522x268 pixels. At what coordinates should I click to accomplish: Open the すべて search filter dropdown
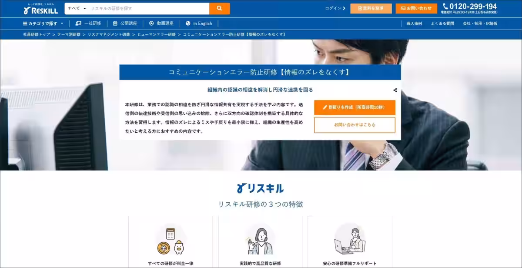(x=77, y=8)
